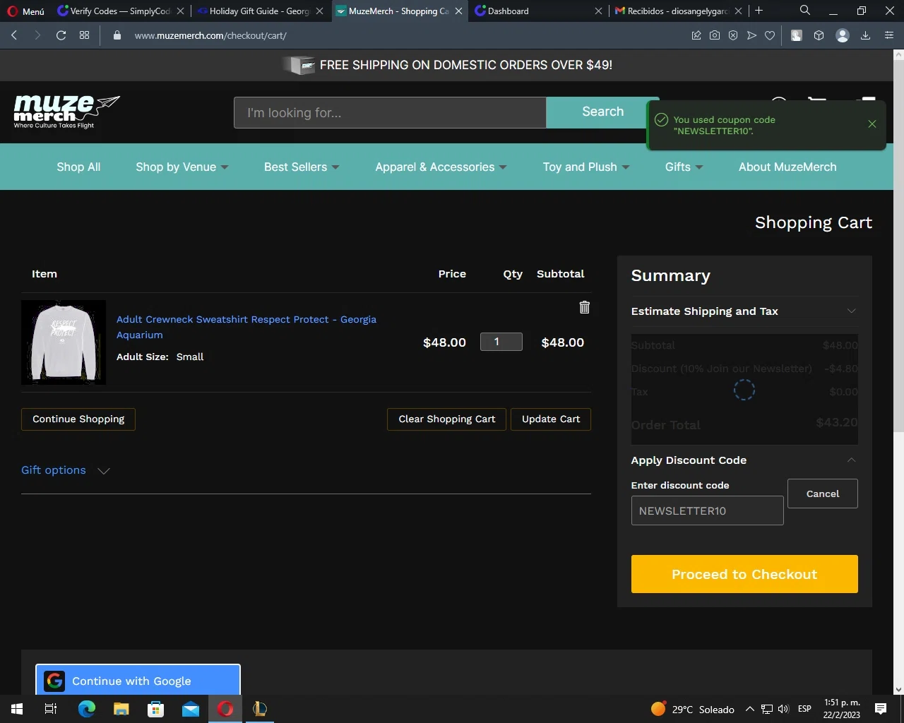Reload the current page

(x=61, y=35)
